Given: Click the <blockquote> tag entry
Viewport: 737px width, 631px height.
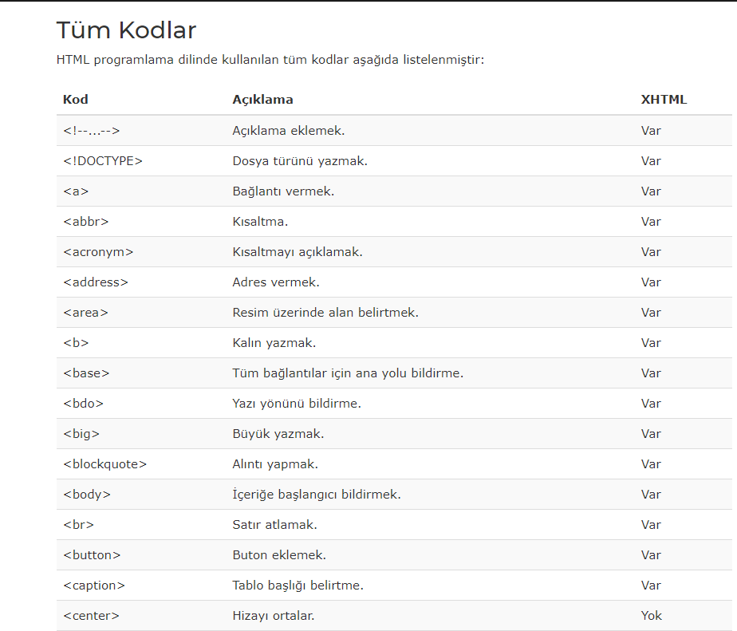Looking at the screenshot, I should [104, 464].
